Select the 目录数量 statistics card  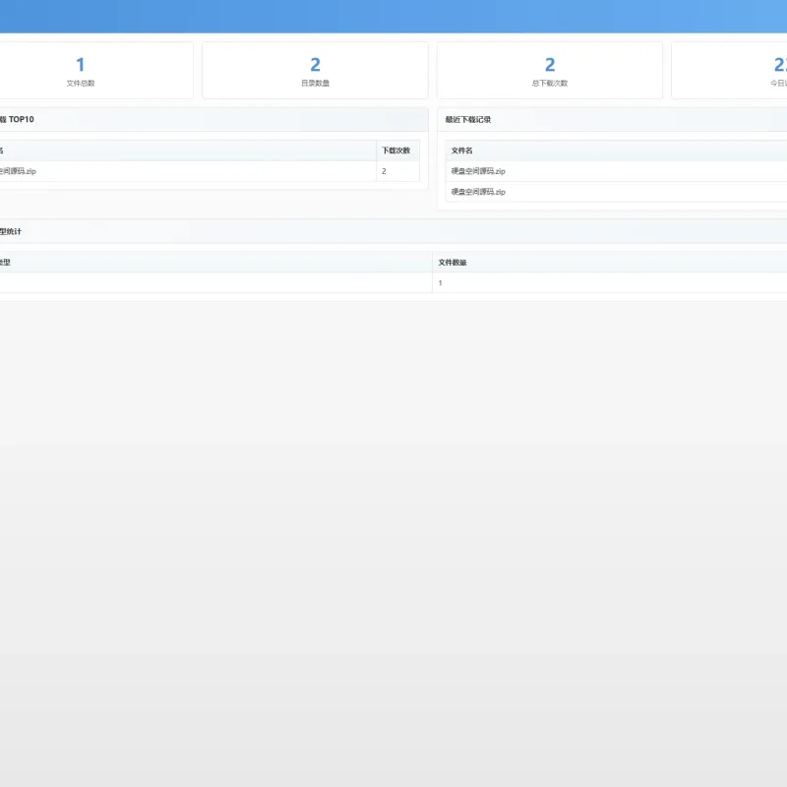(315, 70)
